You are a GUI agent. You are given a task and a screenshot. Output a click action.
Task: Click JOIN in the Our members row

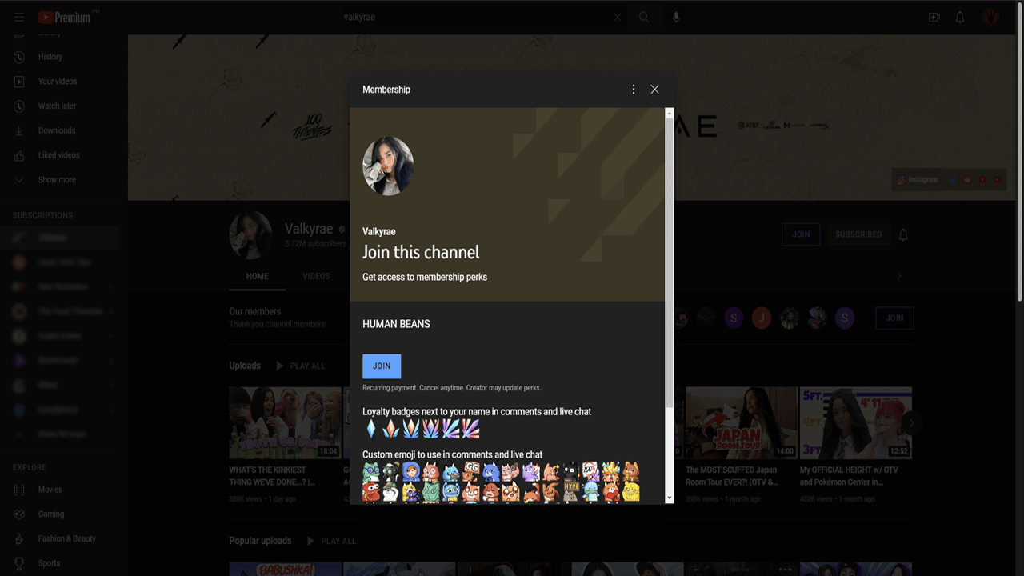coord(894,318)
